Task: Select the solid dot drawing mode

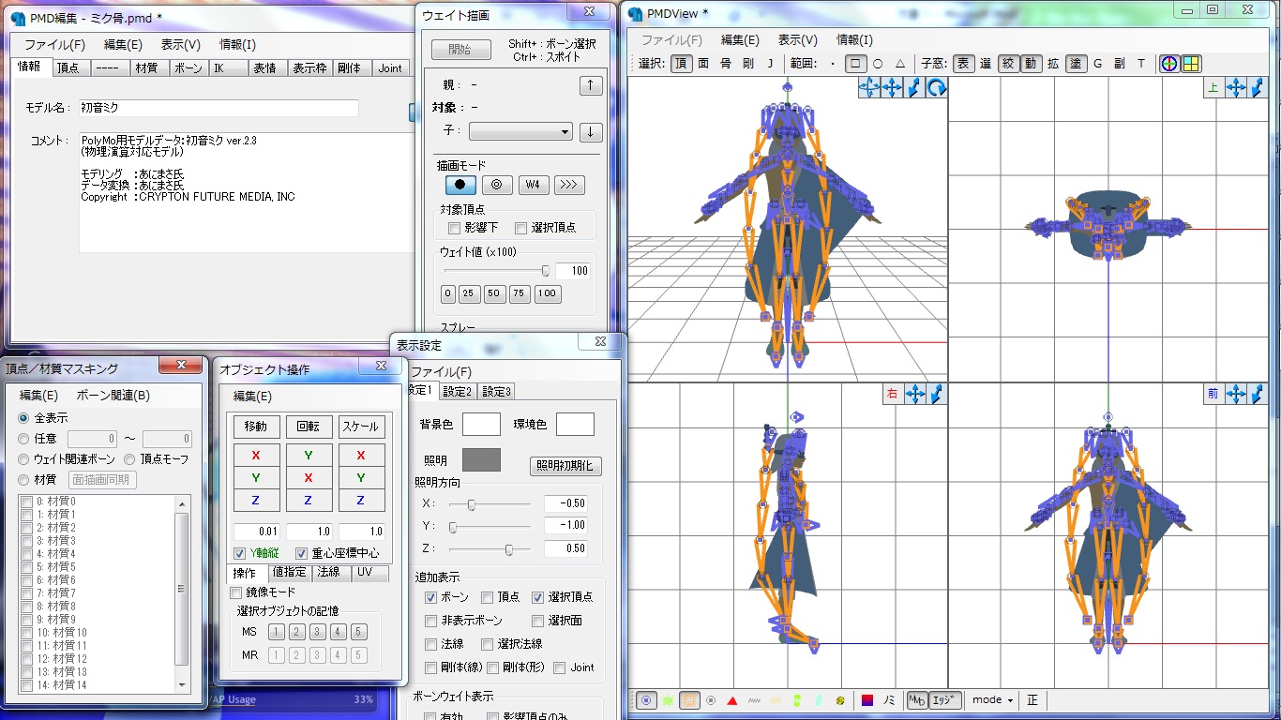Action: tap(460, 185)
